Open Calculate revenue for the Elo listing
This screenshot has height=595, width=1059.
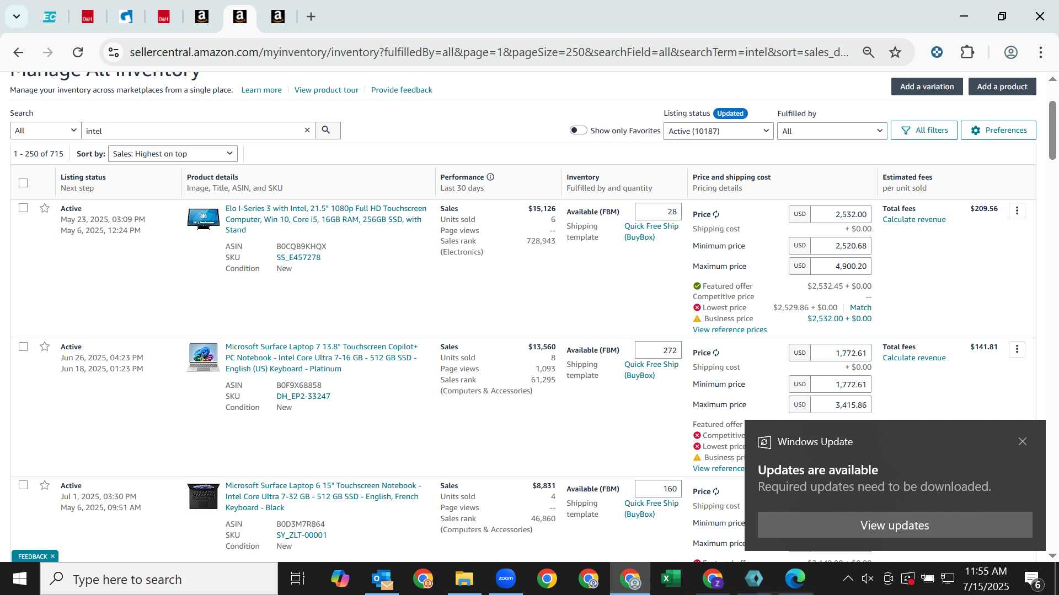914,219
